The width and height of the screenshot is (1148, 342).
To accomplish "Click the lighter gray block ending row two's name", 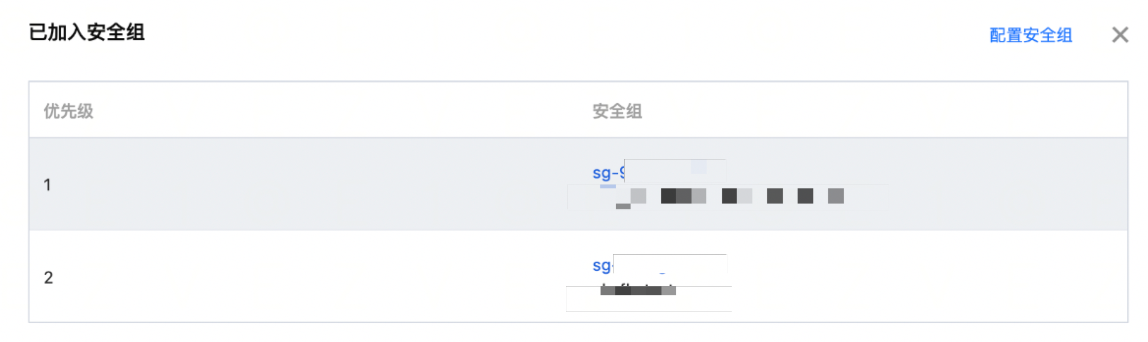I will point(668,290).
